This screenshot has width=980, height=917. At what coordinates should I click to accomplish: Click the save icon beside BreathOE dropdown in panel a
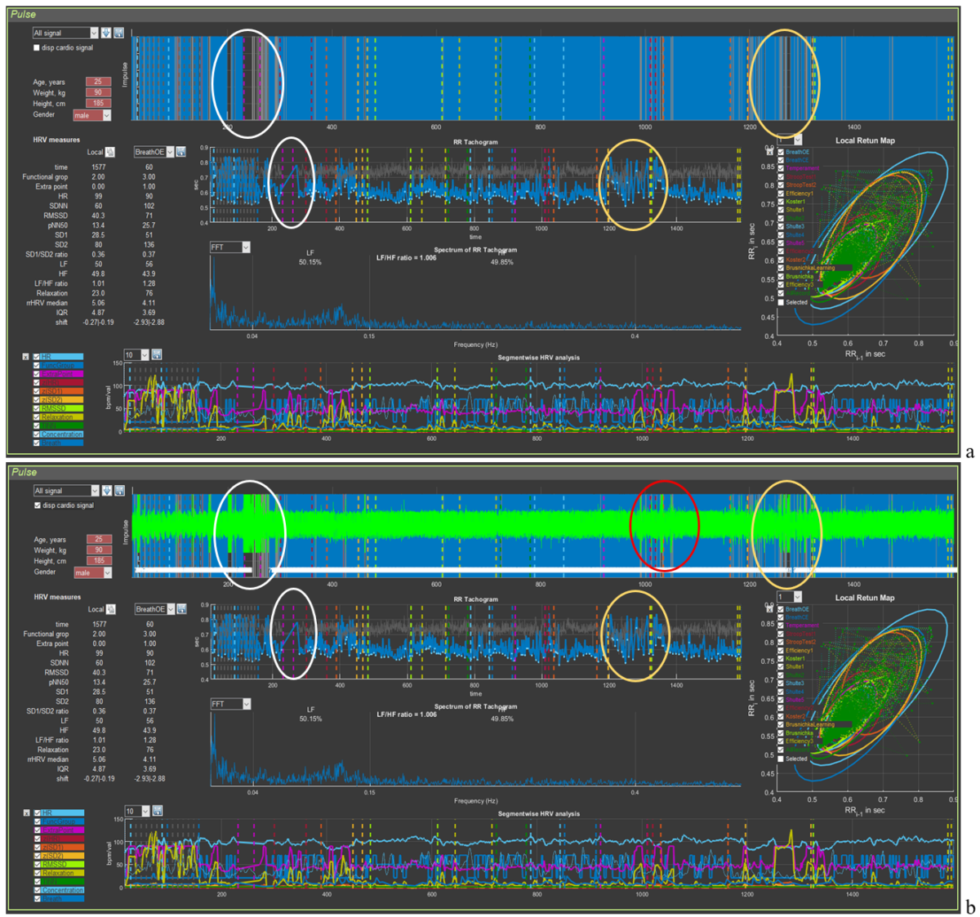(x=181, y=152)
